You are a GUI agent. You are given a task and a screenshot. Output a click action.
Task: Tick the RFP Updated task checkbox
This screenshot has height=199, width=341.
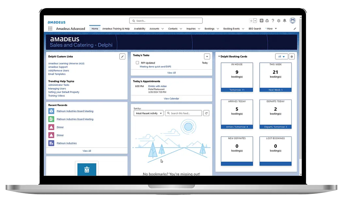point(137,62)
